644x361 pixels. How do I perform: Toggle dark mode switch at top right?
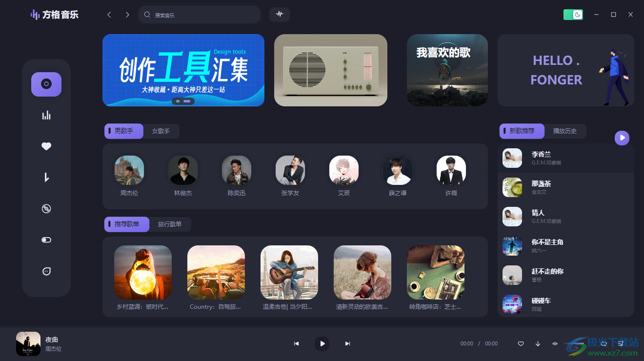click(x=573, y=15)
